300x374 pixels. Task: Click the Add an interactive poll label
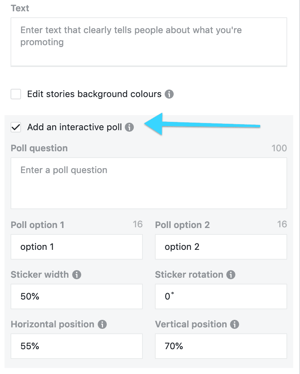click(x=74, y=127)
